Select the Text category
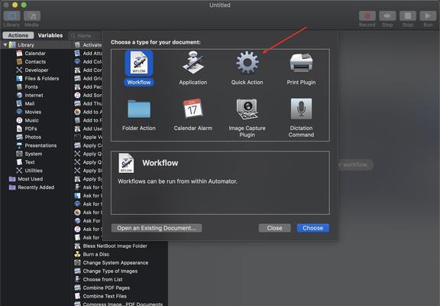Viewport: 440px width, 306px height. [x=30, y=162]
